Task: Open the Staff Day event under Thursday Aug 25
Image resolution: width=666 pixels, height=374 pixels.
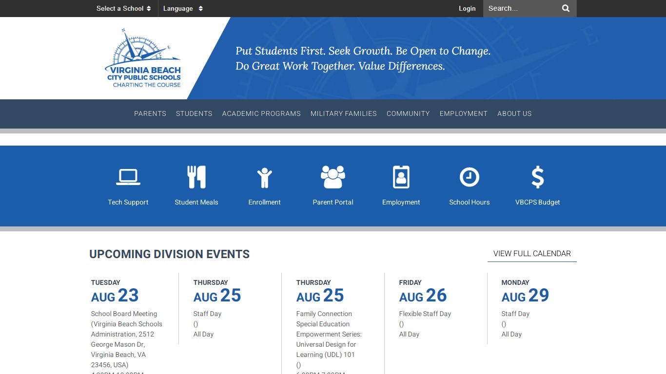Action: (207, 314)
